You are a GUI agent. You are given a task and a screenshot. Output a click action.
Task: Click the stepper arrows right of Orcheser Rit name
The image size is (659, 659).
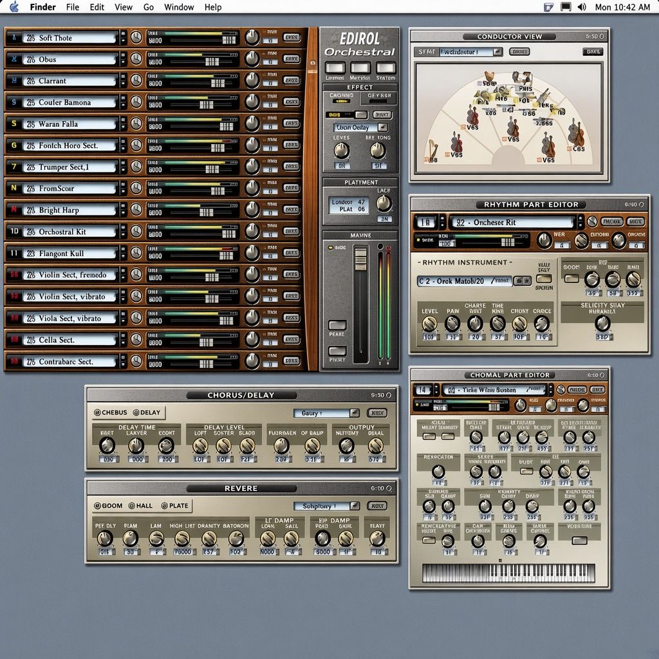click(x=580, y=222)
